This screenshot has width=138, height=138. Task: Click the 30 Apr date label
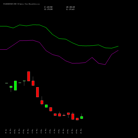point(6,131)
